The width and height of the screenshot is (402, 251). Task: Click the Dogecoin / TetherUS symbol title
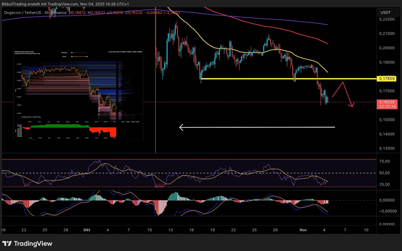point(22,13)
